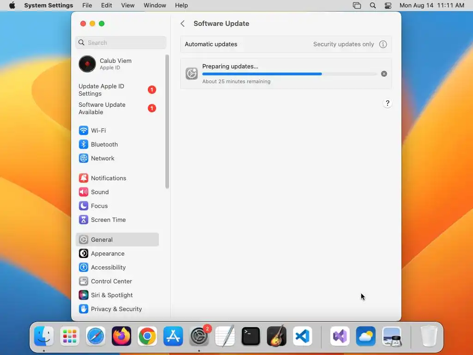Click 'Security updates only' text
This screenshot has width=473, height=355.
[343, 44]
